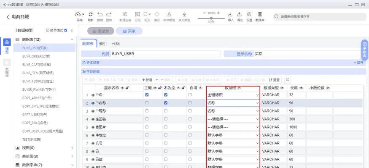Expand the 关系图(3) section
This screenshot has width=369, height=168.
(x=72, y=156)
